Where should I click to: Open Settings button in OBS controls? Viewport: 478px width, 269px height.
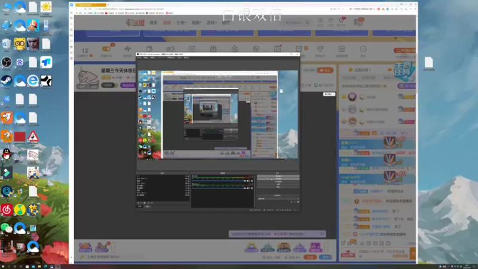coord(278,184)
